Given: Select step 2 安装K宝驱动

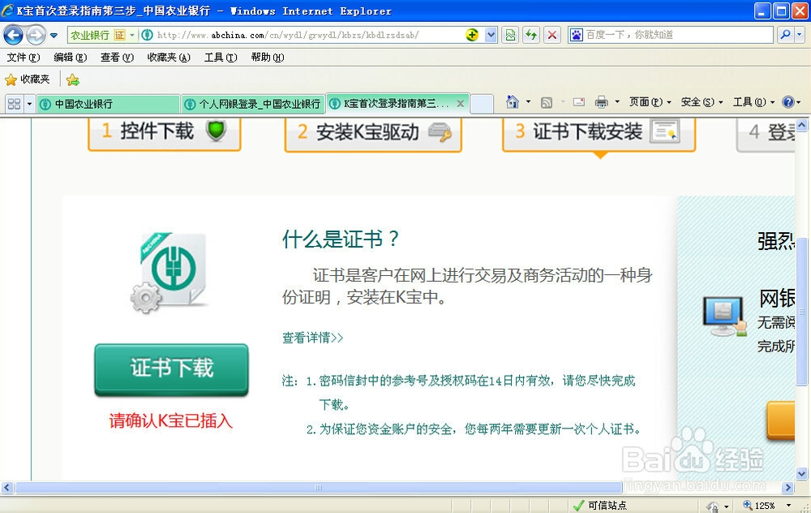Looking at the screenshot, I should pos(373,134).
